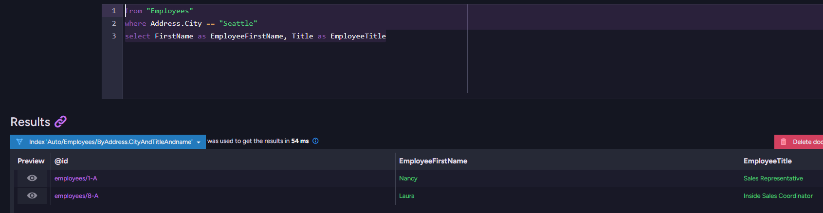Preview employees/1-A with eye icon
The height and width of the screenshot is (213, 823).
click(x=32, y=178)
